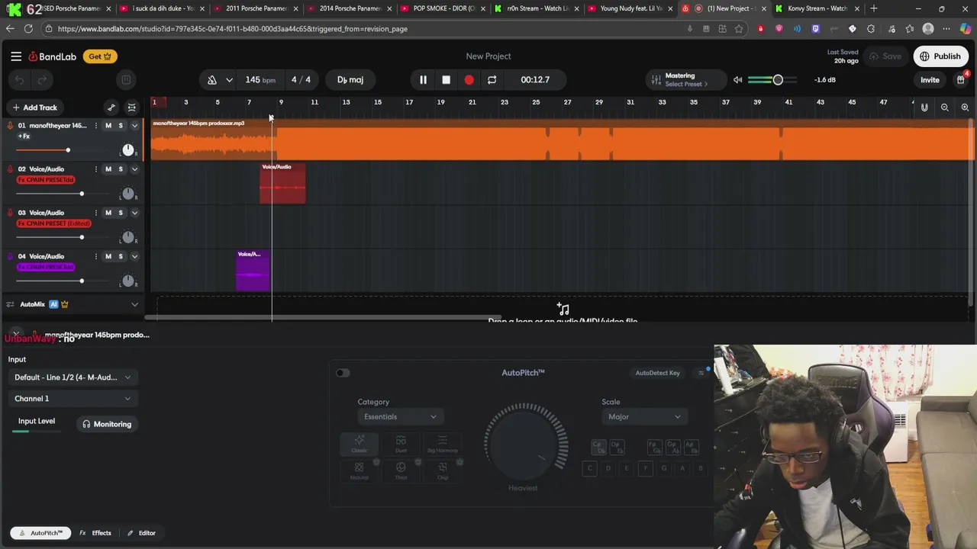977x549 pixels.
Task: Open the options menu for track 04
Action: tap(95, 256)
